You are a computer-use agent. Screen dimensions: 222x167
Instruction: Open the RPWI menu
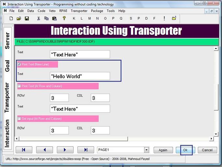(63, 11)
